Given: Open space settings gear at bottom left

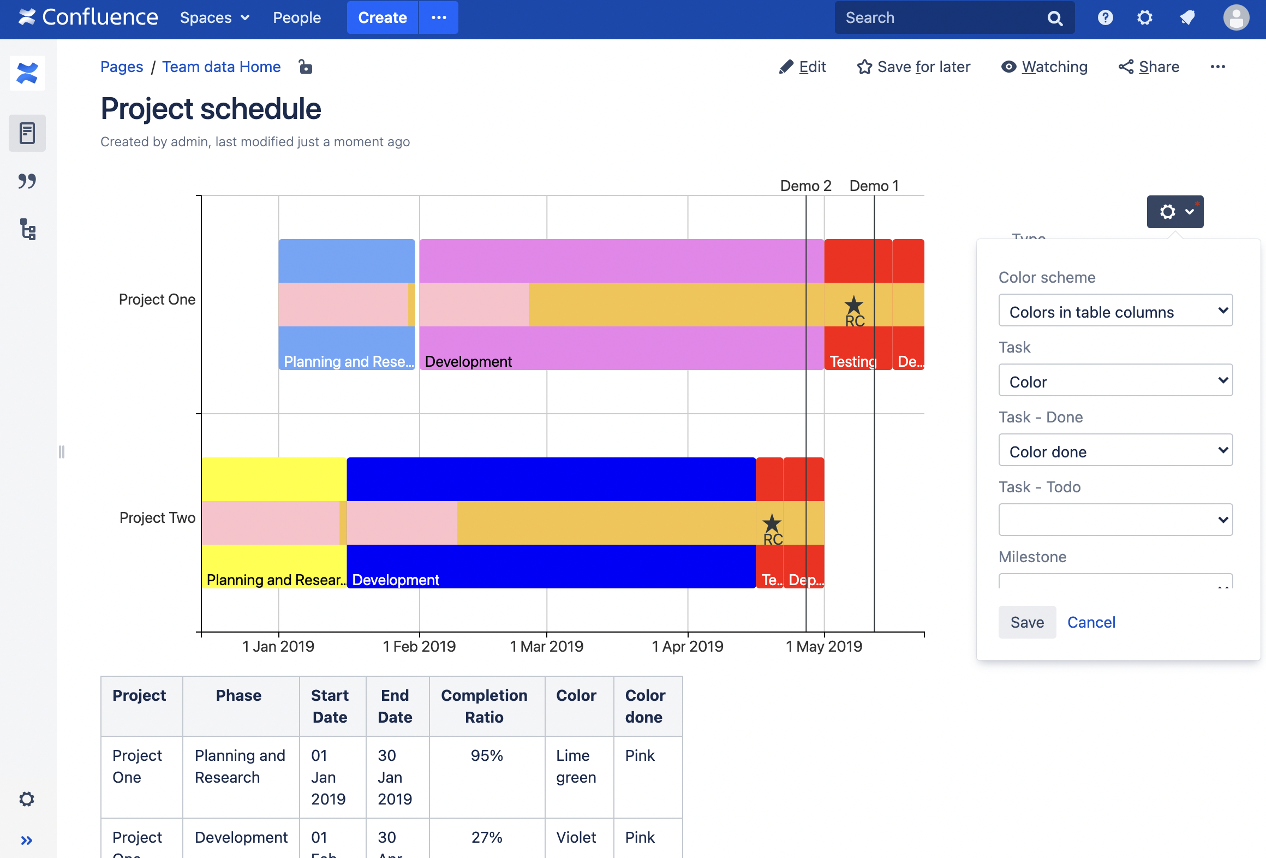Looking at the screenshot, I should [x=27, y=799].
